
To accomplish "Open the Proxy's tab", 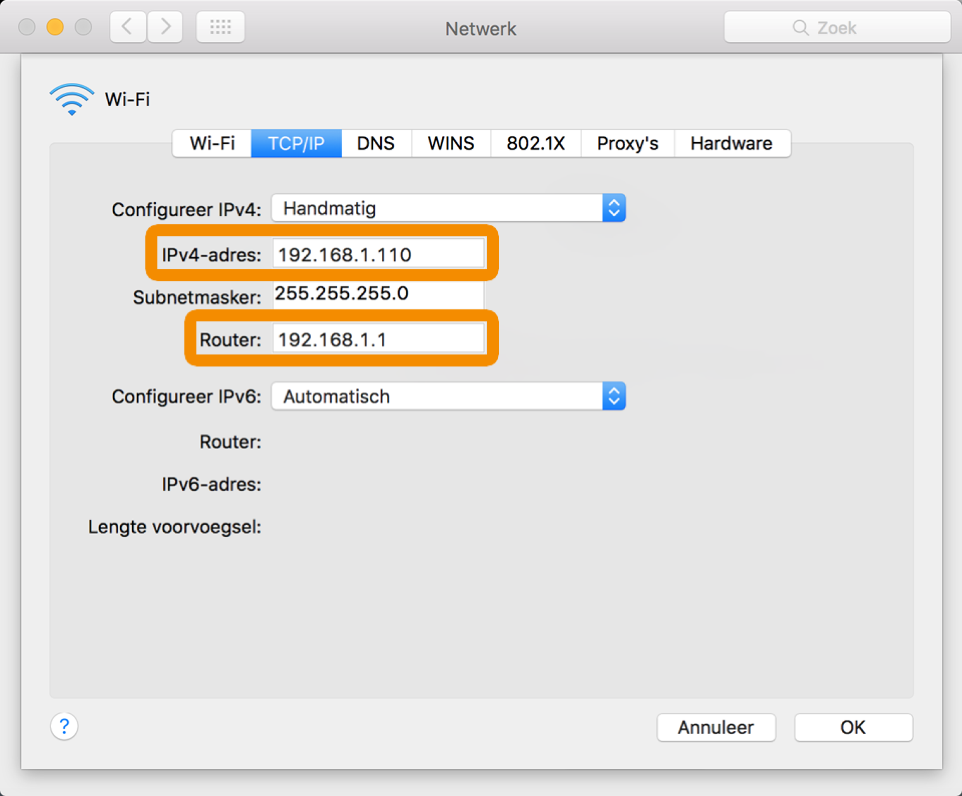I will coord(628,144).
